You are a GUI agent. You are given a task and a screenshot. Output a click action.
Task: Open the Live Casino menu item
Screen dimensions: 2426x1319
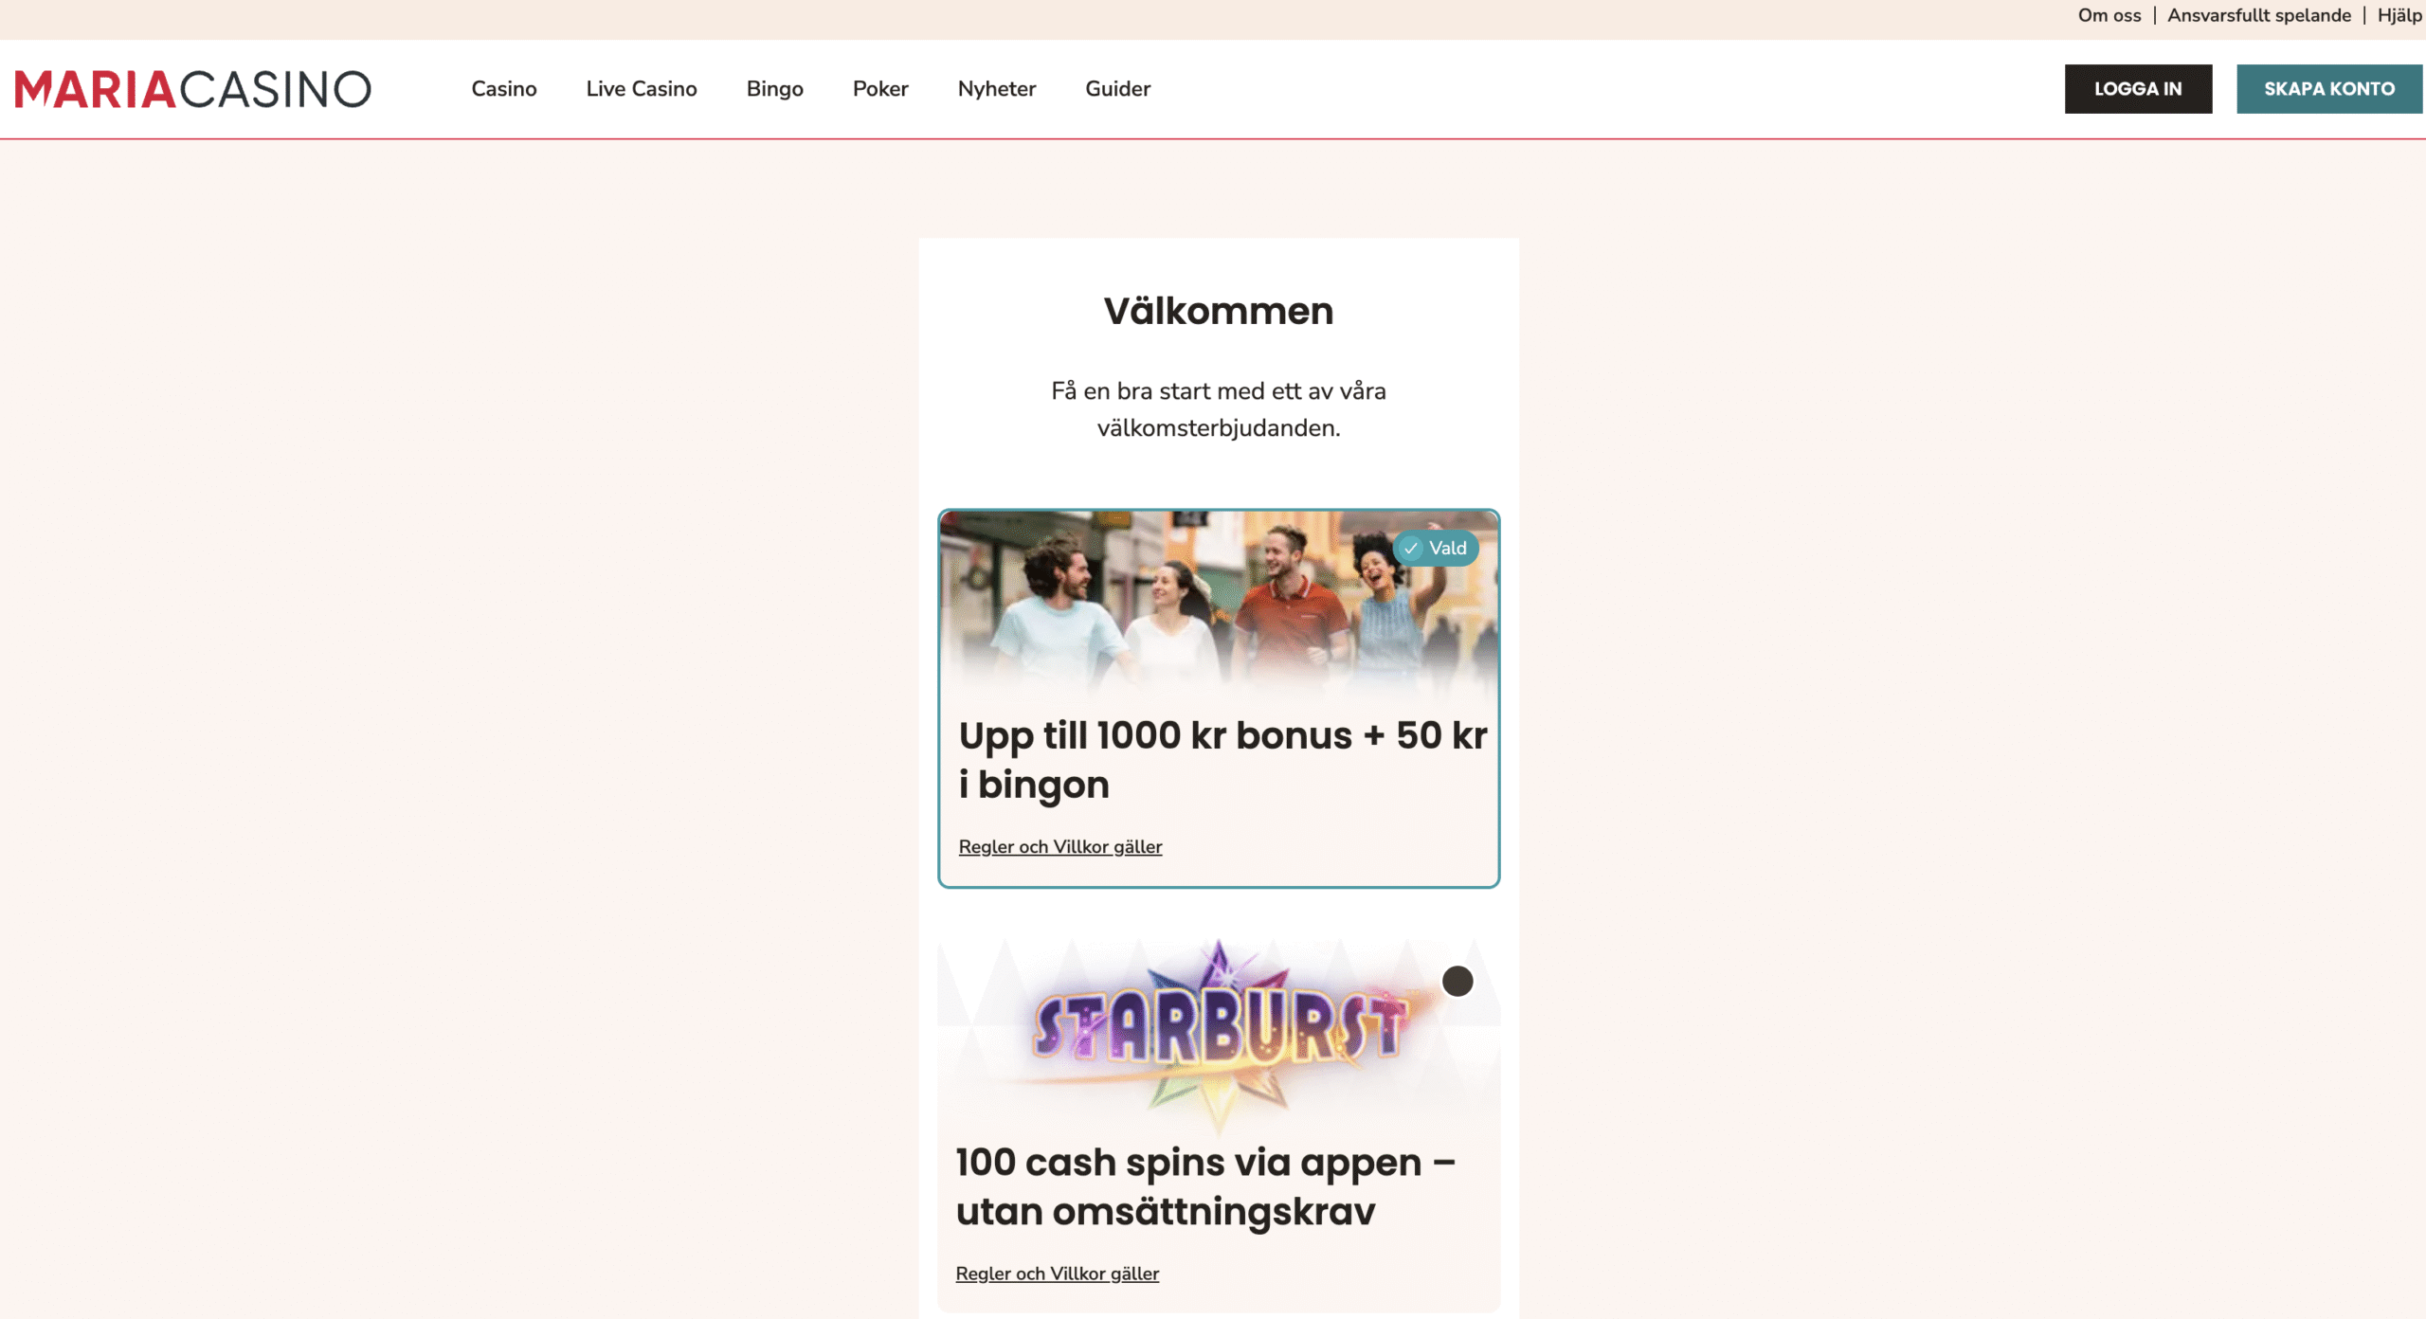click(x=642, y=89)
